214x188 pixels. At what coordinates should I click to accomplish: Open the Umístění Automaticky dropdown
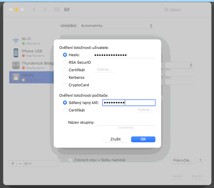point(117,26)
